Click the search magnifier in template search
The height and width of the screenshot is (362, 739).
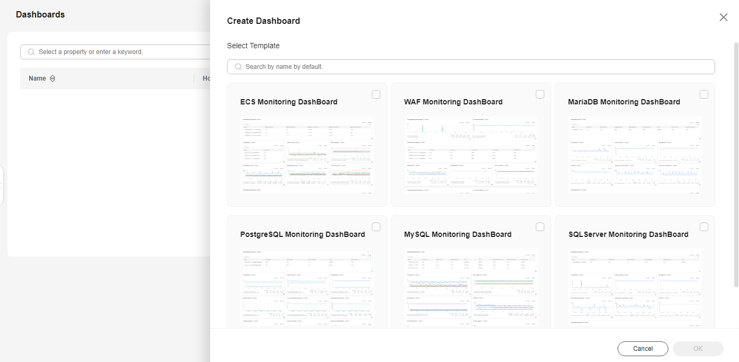pyautogui.click(x=238, y=67)
